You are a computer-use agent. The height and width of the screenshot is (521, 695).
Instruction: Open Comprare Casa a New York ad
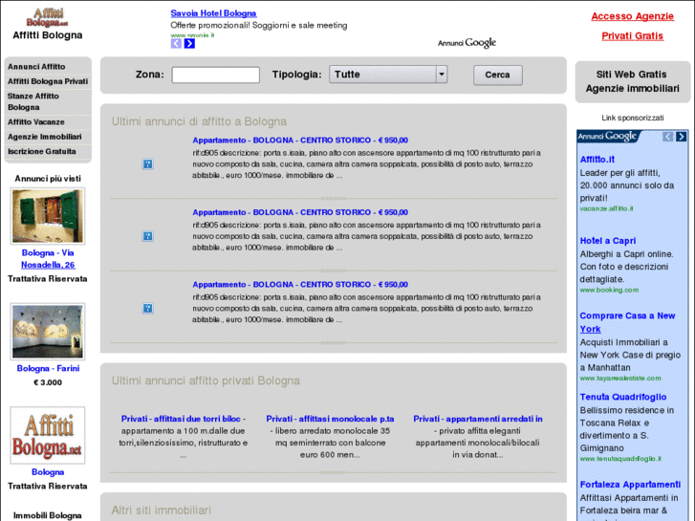[x=628, y=322]
